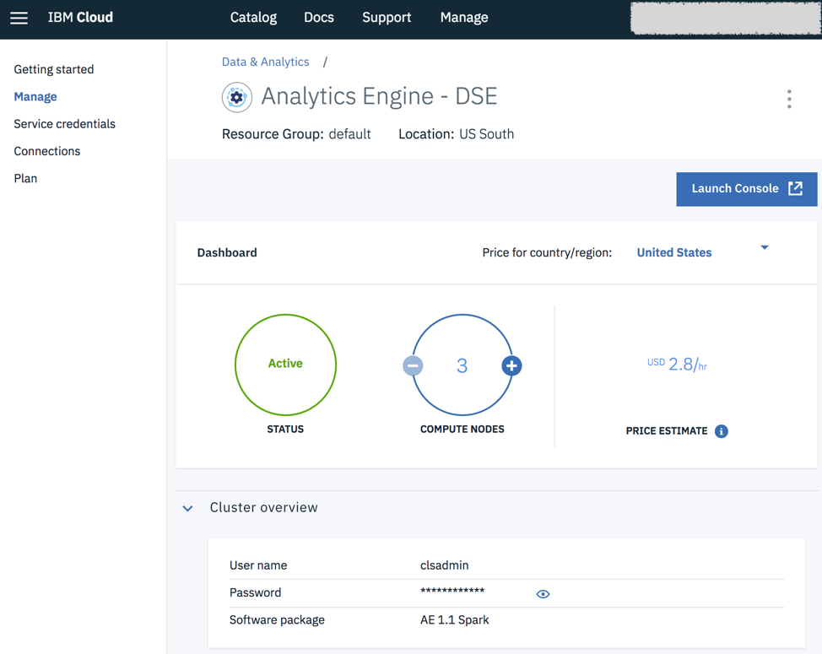822x654 pixels.
Task: Click the AE 1.1 Spark software package value
Action: [455, 620]
